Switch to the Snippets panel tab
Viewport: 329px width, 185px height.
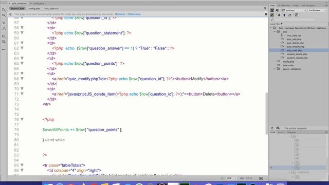pyautogui.click(x=291, y=133)
